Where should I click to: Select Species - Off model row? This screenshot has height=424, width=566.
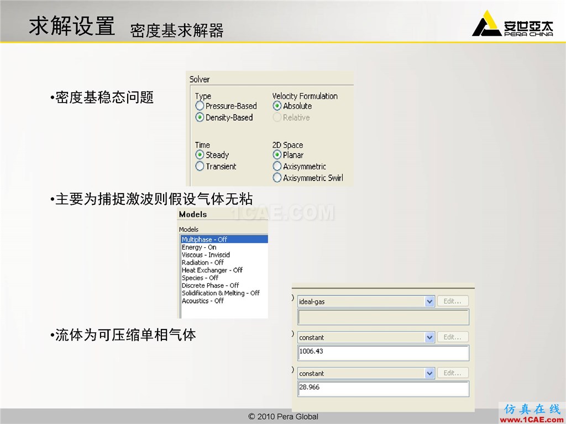(x=224, y=278)
